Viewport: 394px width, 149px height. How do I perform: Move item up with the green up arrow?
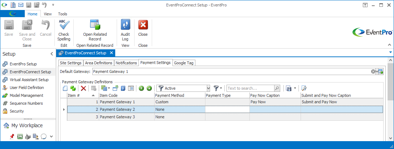(x=141, y=88)
